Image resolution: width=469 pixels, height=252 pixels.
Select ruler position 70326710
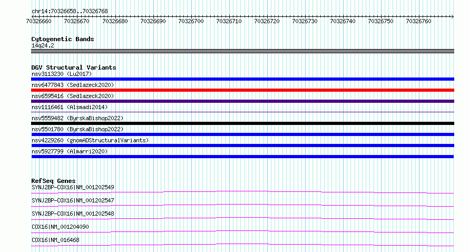click(229, 21)
